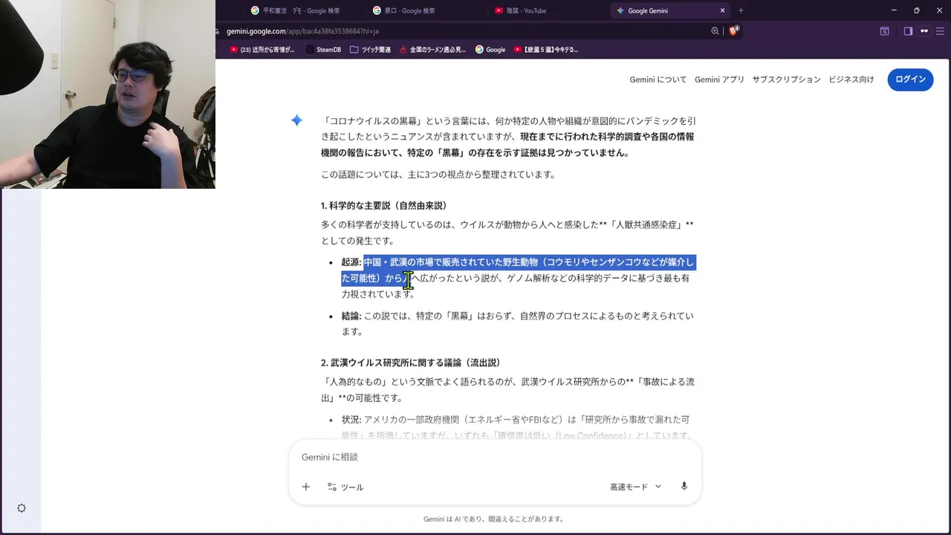Open the 近所から苦情が YouTube bookmark

pos(262,50)
